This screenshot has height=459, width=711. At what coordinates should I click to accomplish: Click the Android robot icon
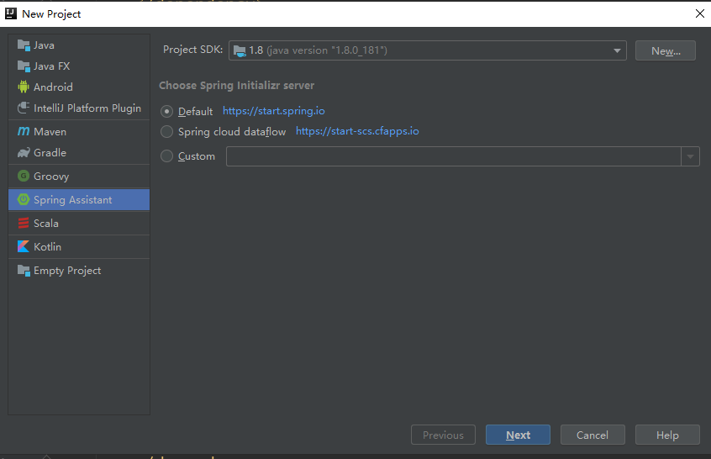tap(24, 87)
